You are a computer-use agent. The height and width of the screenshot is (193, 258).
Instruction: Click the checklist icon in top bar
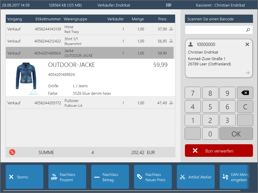(169, 5)
